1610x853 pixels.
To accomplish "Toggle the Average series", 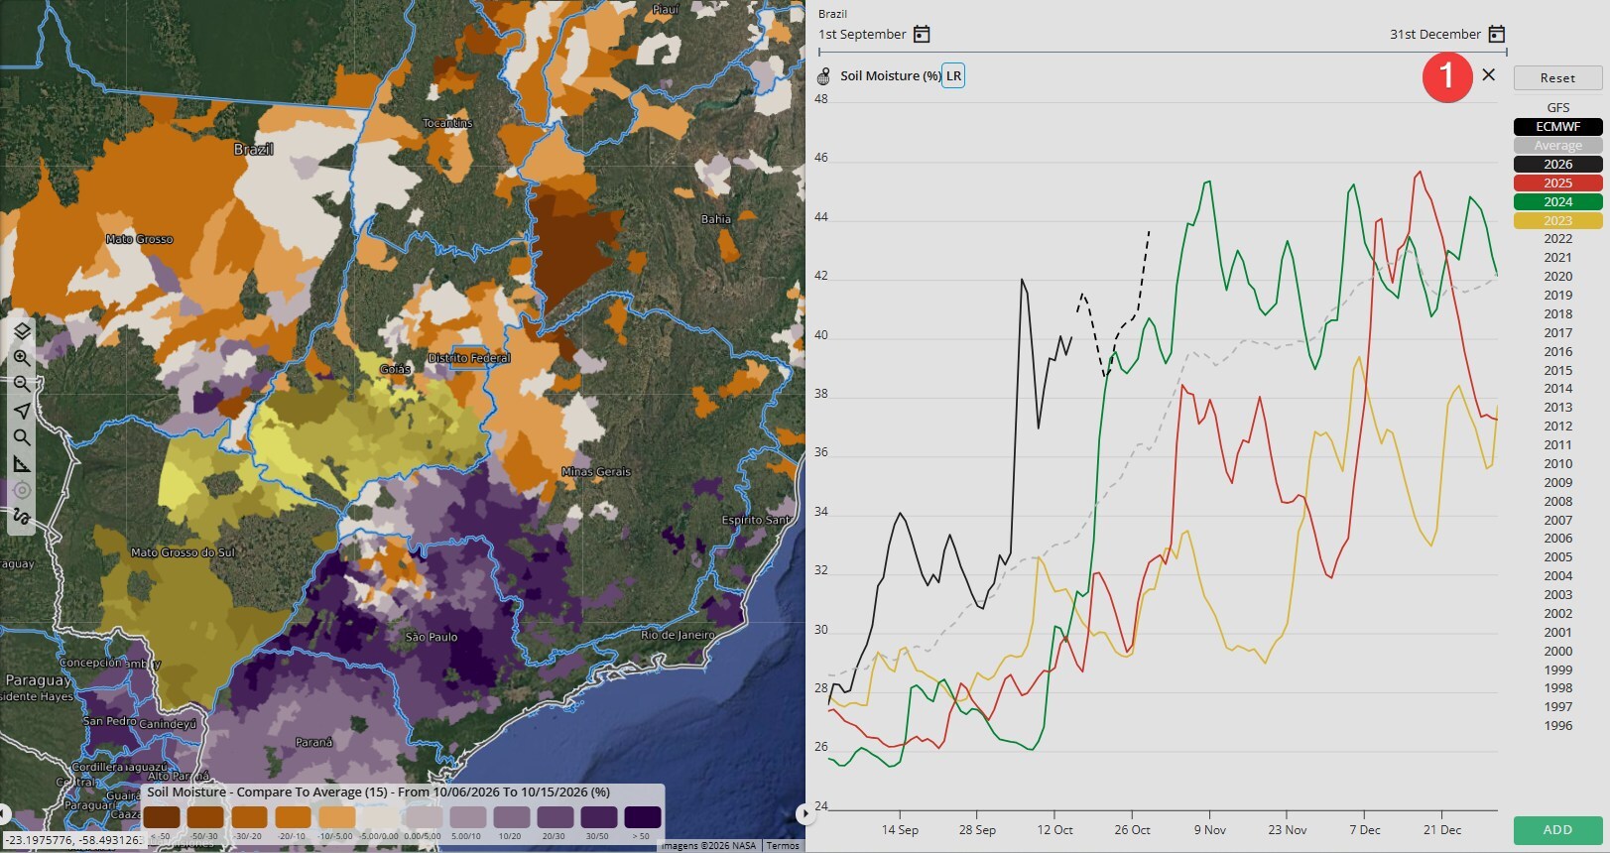I will (1557, 145).
